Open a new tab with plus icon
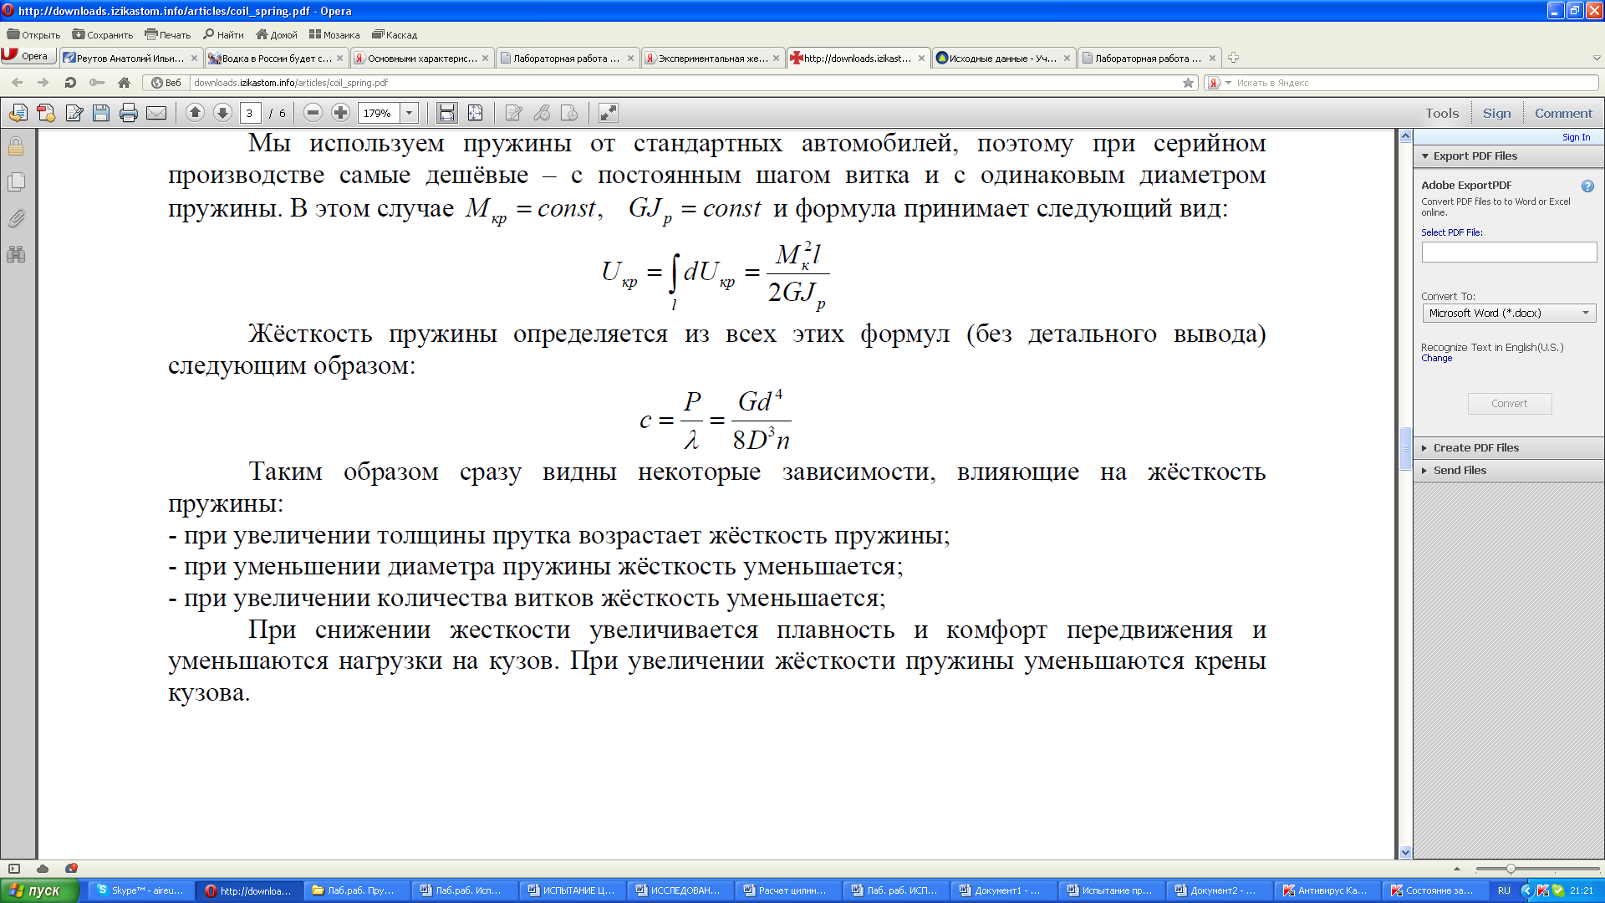 pyautogui.click(x=1233, y=58)
